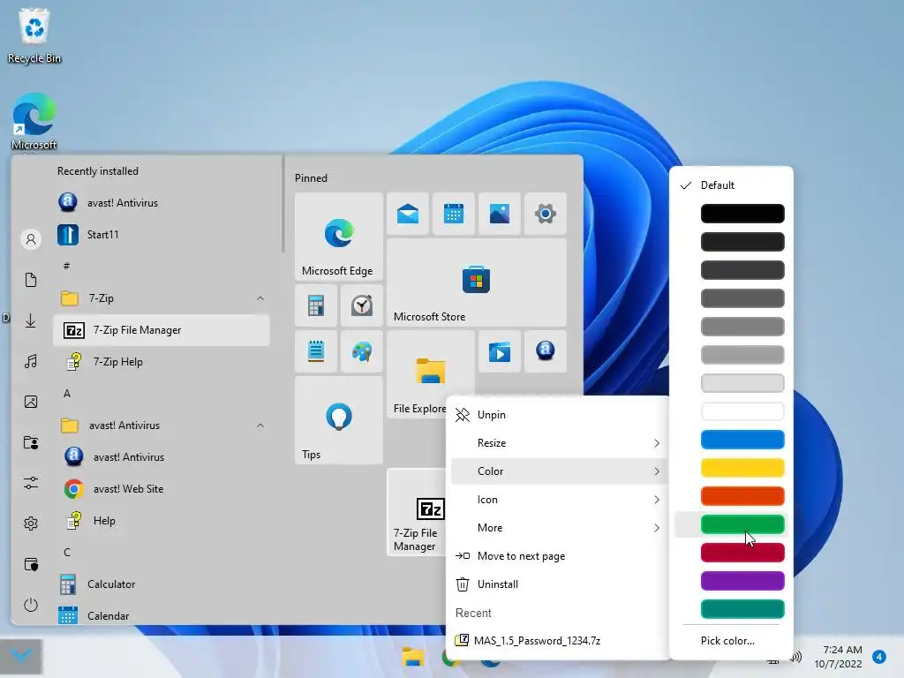This screenshot has width=904, height=678.
Task: Open 7-Zip Help in app list
Action: 162,361
